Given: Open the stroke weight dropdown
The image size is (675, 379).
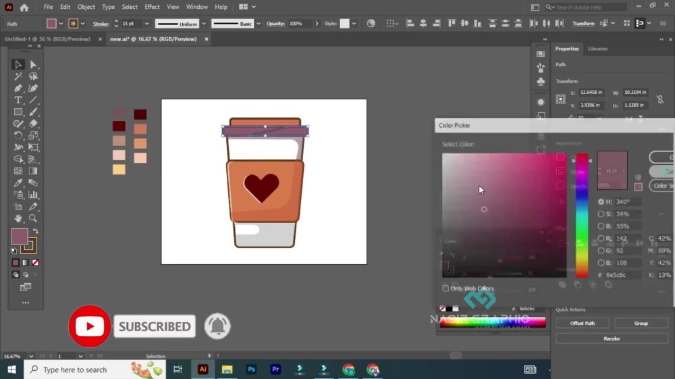Looking at the screenshot, I should pos(147,24).
